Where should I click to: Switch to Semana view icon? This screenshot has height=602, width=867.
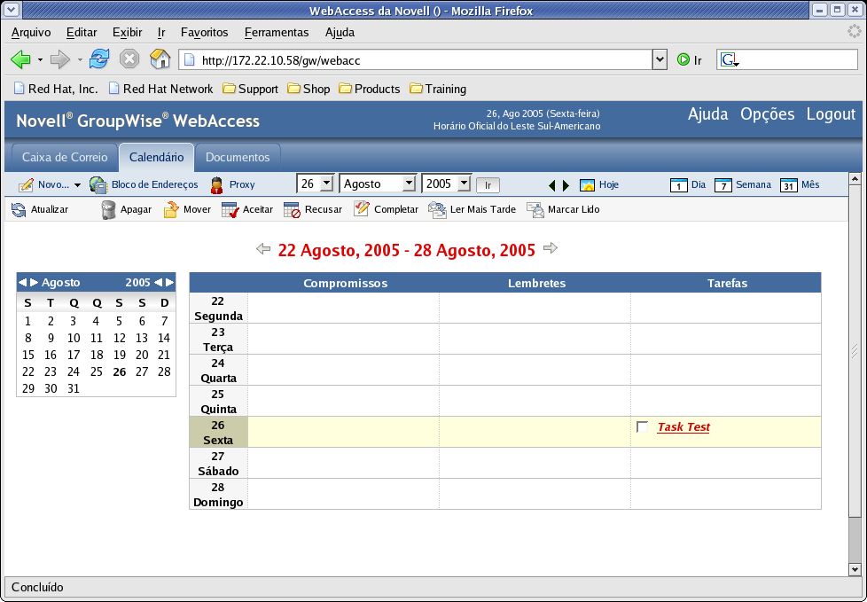[x=723, y=185]
